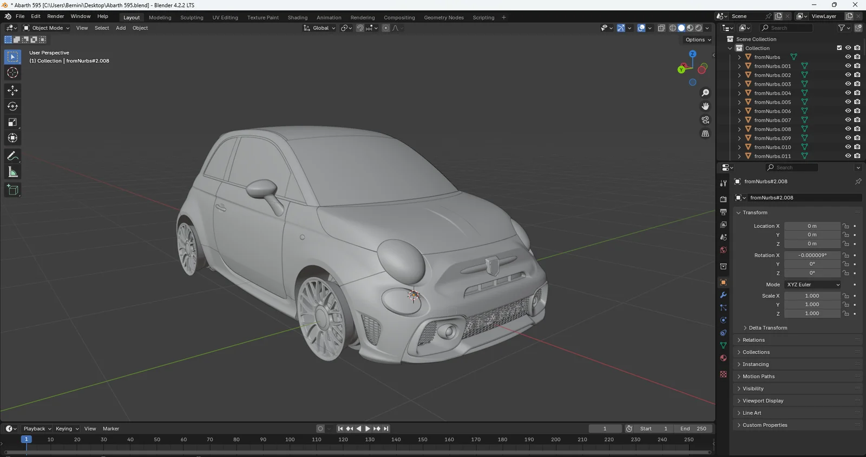Jump to the timeline start frame
The height and width of the screenshot is (457, 866).
tap(340, 429)
